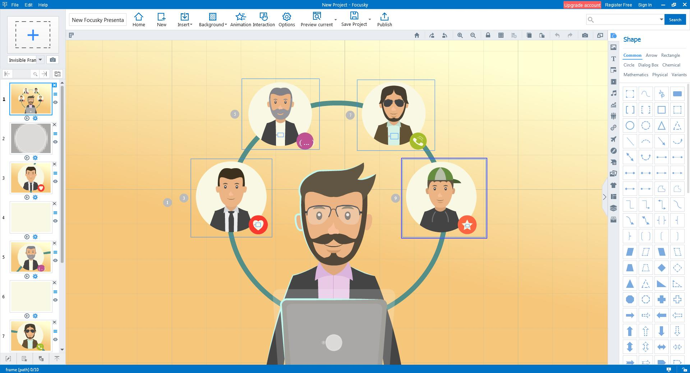Toggle visibility eye for frame 3
The width and height of the screenshot is (690, 373).
(x=55, y=181)
